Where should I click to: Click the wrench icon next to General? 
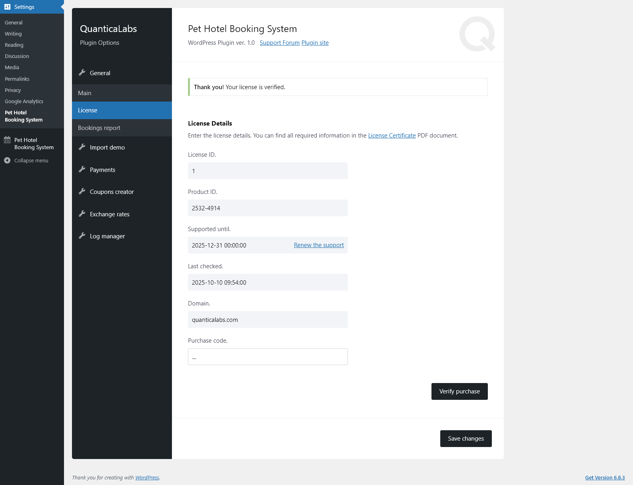[x=82, y=73]
